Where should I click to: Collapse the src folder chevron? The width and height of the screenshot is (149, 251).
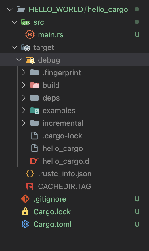(x=14, y=22)
